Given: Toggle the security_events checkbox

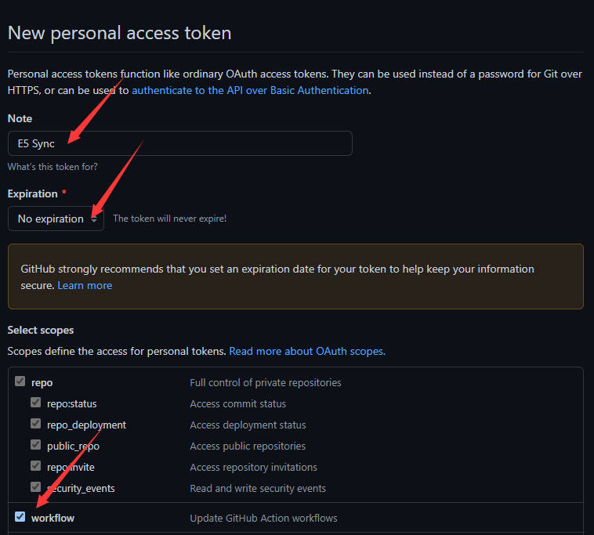Looking at the screenshot, I should [x=35, y=488].
